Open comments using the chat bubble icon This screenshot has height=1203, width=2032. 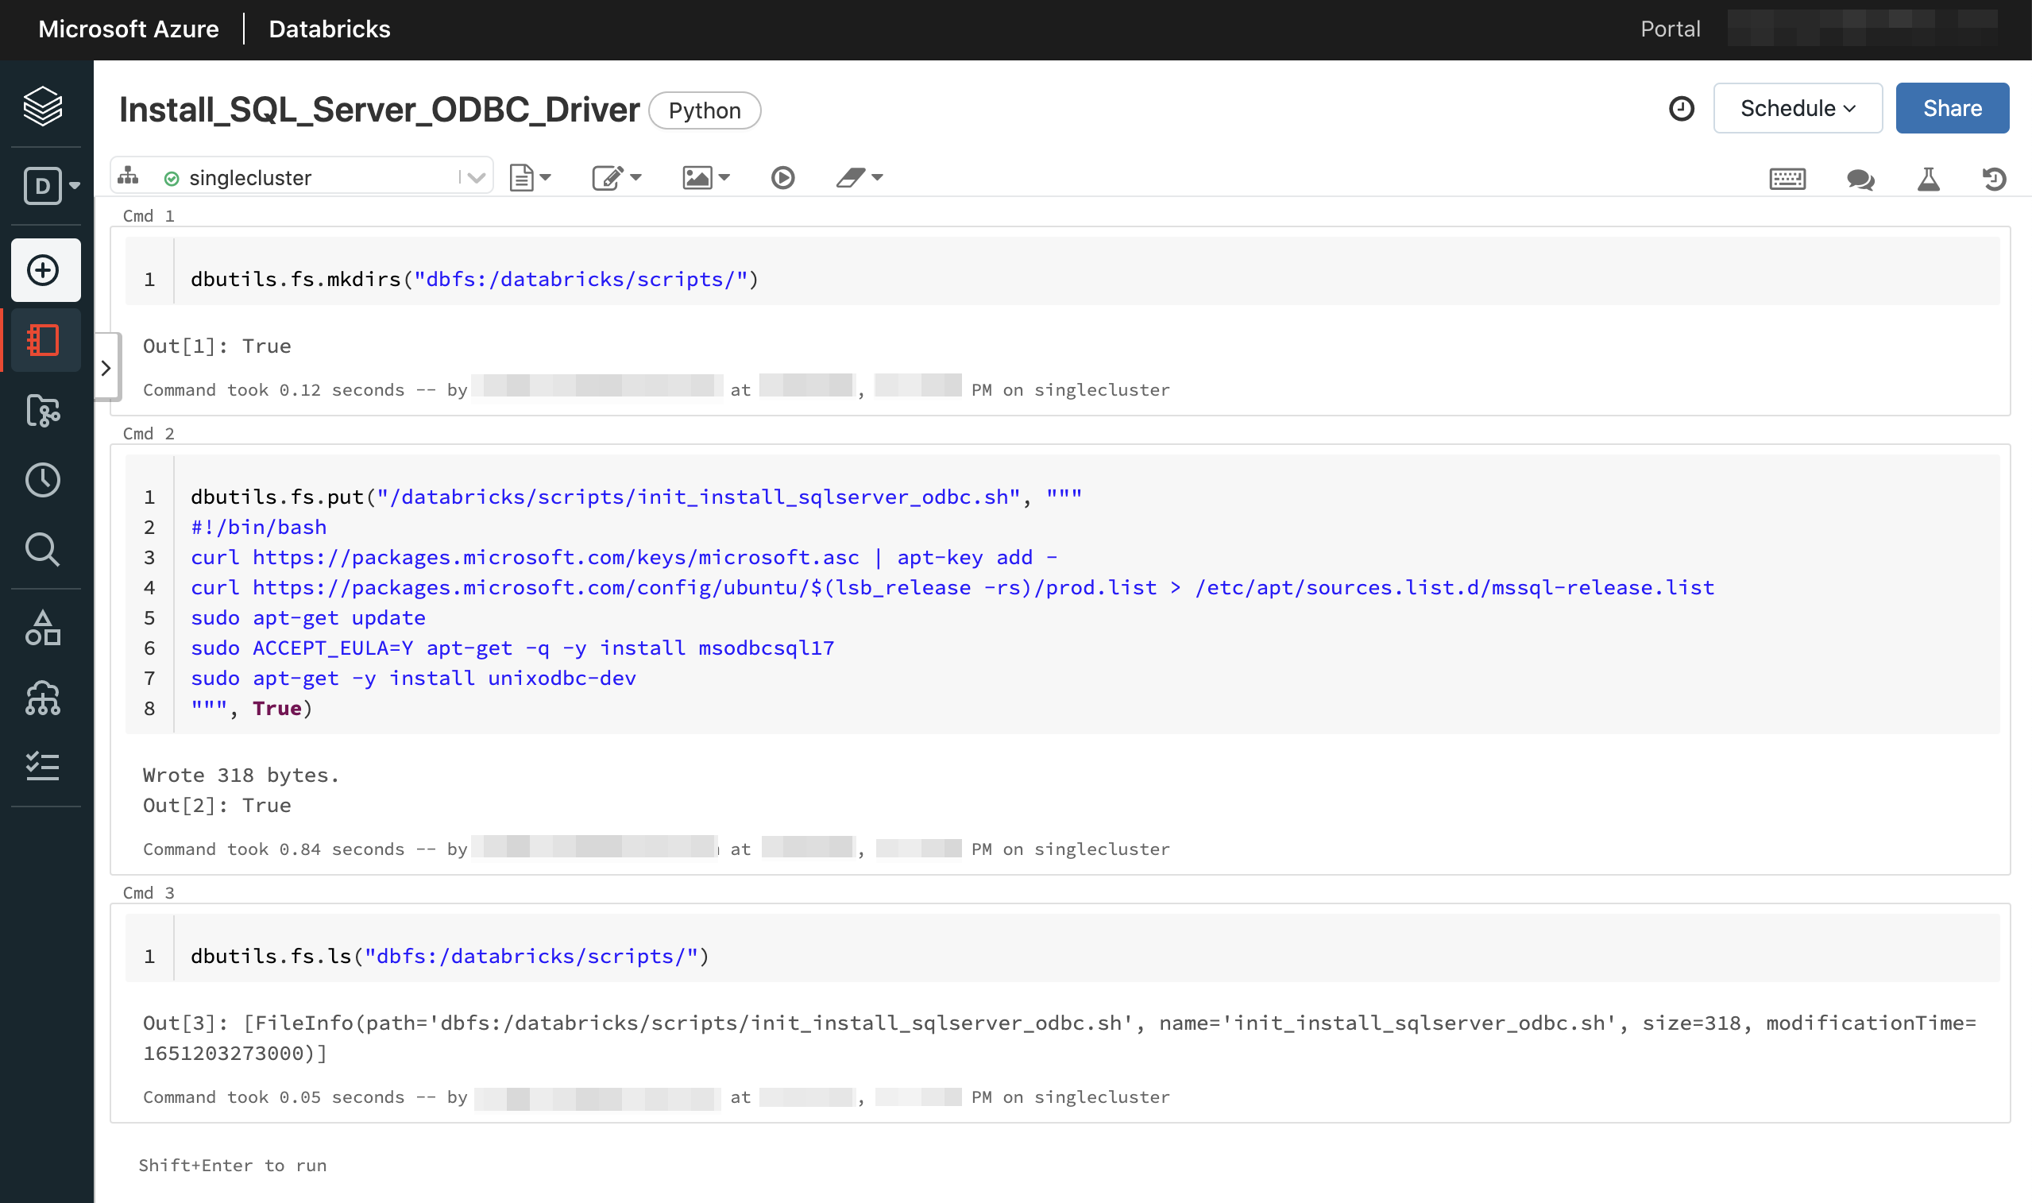(x=1860, y=179)
